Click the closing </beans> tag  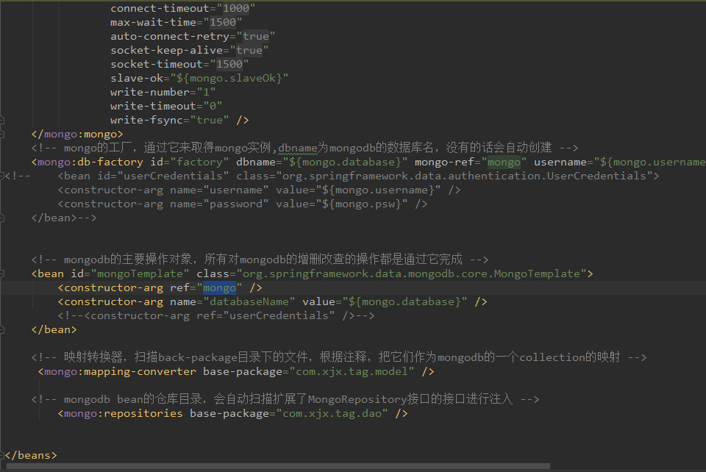(x=31, y=455)
